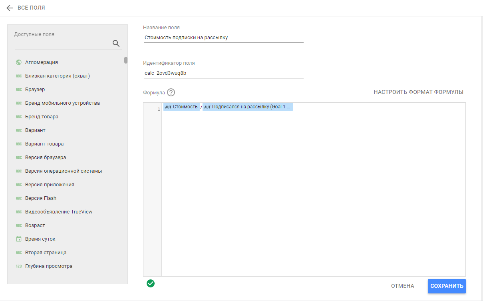
Task: Click the calendar icon beside Время суток
Action: click(x=18, y=239)
